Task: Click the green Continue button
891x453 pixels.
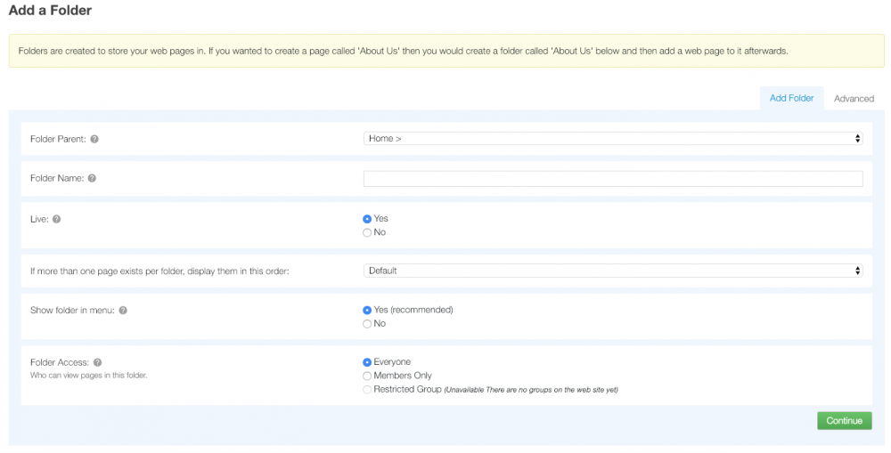Action: click(845, 421)
